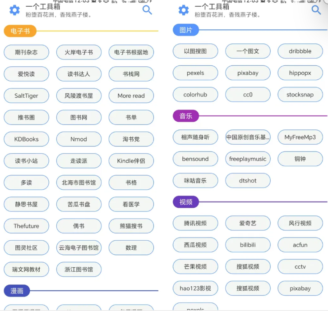Viewport: 328px width, 311px height.
Task: Tap 一个图文 button
Action: (x=248, y=51)
